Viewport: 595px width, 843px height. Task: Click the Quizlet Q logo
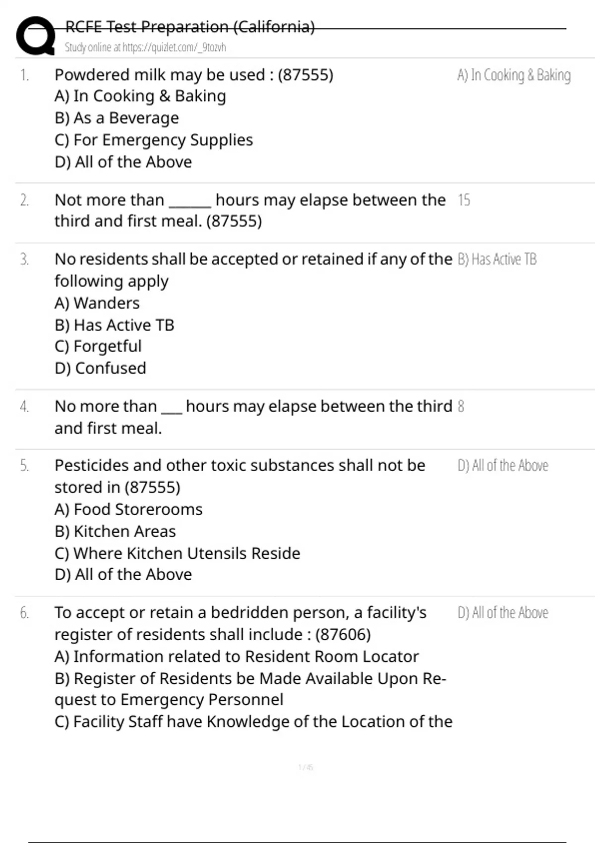pos(36,36)
